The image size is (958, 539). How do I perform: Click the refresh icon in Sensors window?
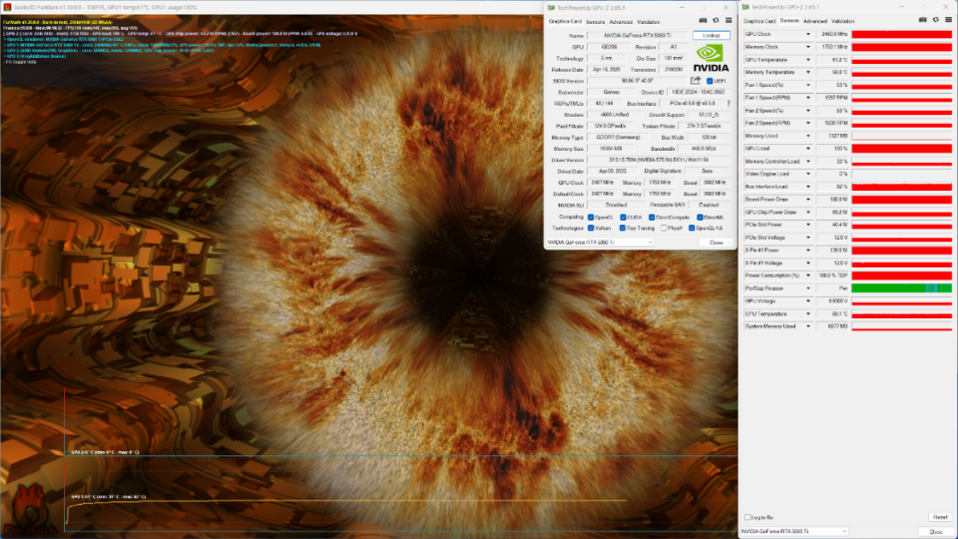(x=935, y=20)
